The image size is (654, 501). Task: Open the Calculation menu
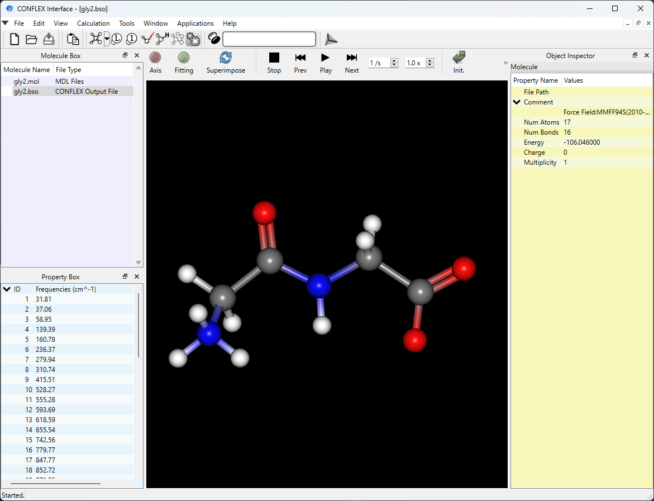93,23
